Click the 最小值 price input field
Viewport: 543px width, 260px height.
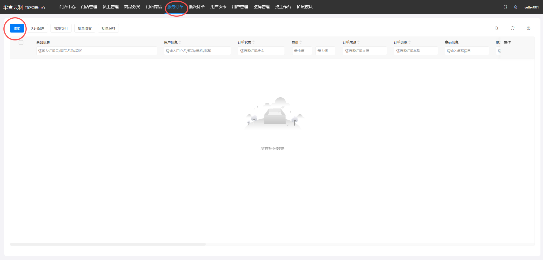click(x=302, y=51)
